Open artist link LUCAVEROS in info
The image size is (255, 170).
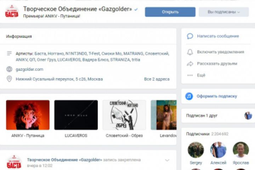click(69, 60)
